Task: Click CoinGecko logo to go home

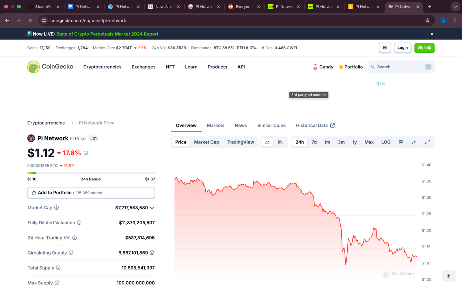Action: [50, 67]
